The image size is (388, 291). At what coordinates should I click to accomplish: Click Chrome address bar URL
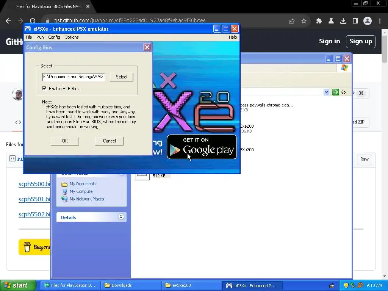[130, 21]
